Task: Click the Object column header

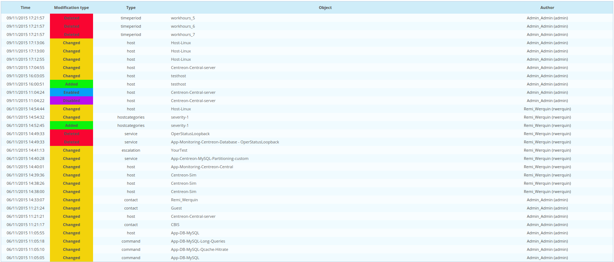Action: [x=325, y=8]
